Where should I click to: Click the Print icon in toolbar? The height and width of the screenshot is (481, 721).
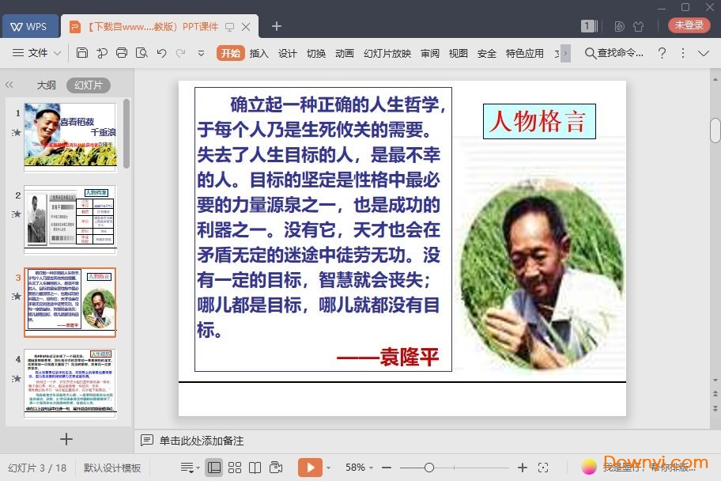click(122, 53)
